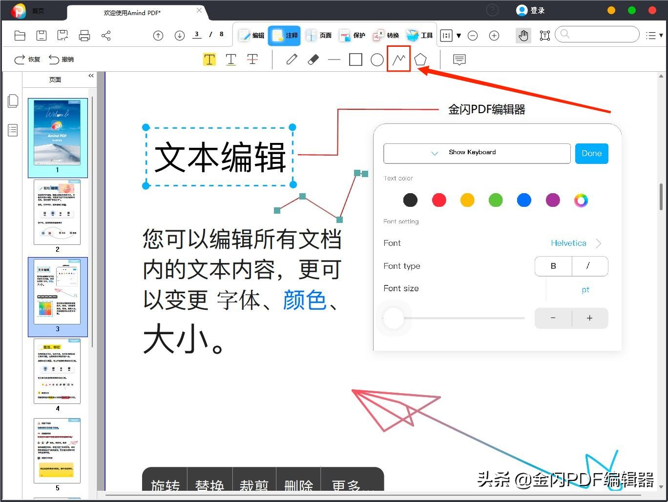Collapse the 页面 thumbnail panel
The image size is (668, 502).
pyautogui.click(x=91, y=76)
